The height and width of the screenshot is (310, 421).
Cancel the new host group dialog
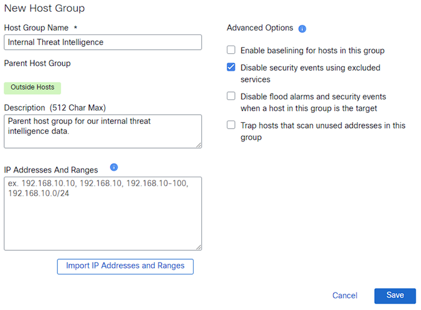coord(344,296)
